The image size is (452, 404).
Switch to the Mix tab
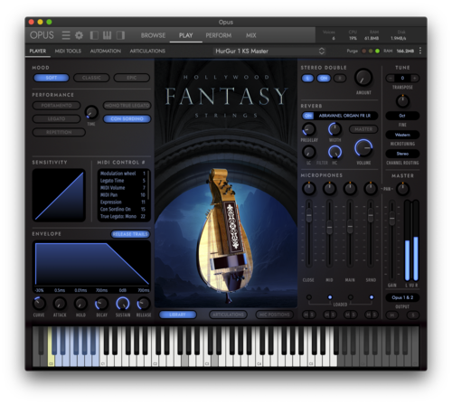click(250, 35)
